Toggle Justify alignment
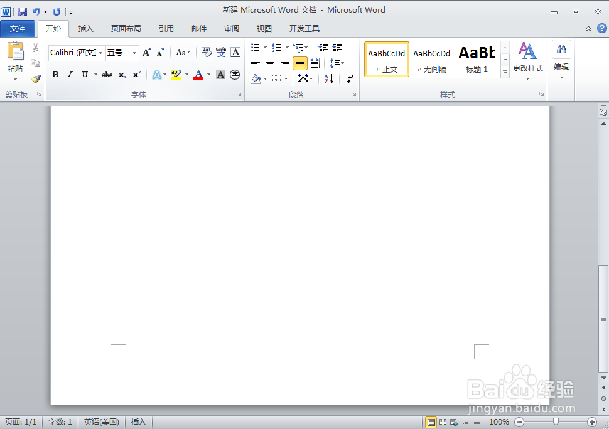Image resolution: width=609 pixels, height=429 pixels. 300,63
